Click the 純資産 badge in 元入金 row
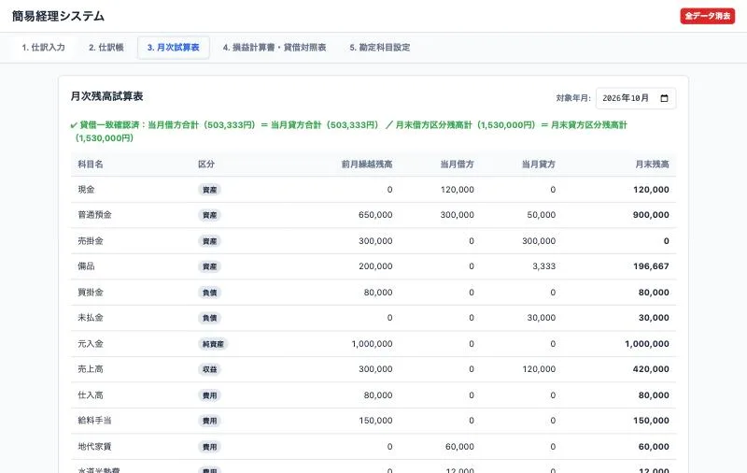The height and width of the screenshot is (473, 747). [213, 344]
